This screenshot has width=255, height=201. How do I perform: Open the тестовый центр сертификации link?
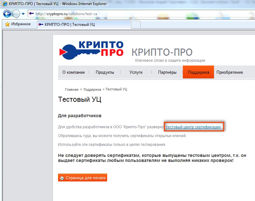point(193,127)
